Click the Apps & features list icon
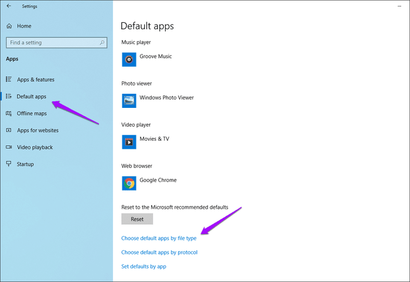The width and height of the screenshot is (410, 282). [9, 79]
